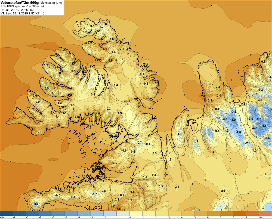Click the legend scale label -10
Screen dimensions: 272x219
[x=2, y=217]
